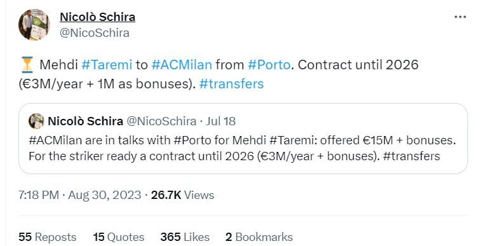Screen dimensions: 480x246
Task: Show the 55 Reposts list
Action: coord(48,237)
